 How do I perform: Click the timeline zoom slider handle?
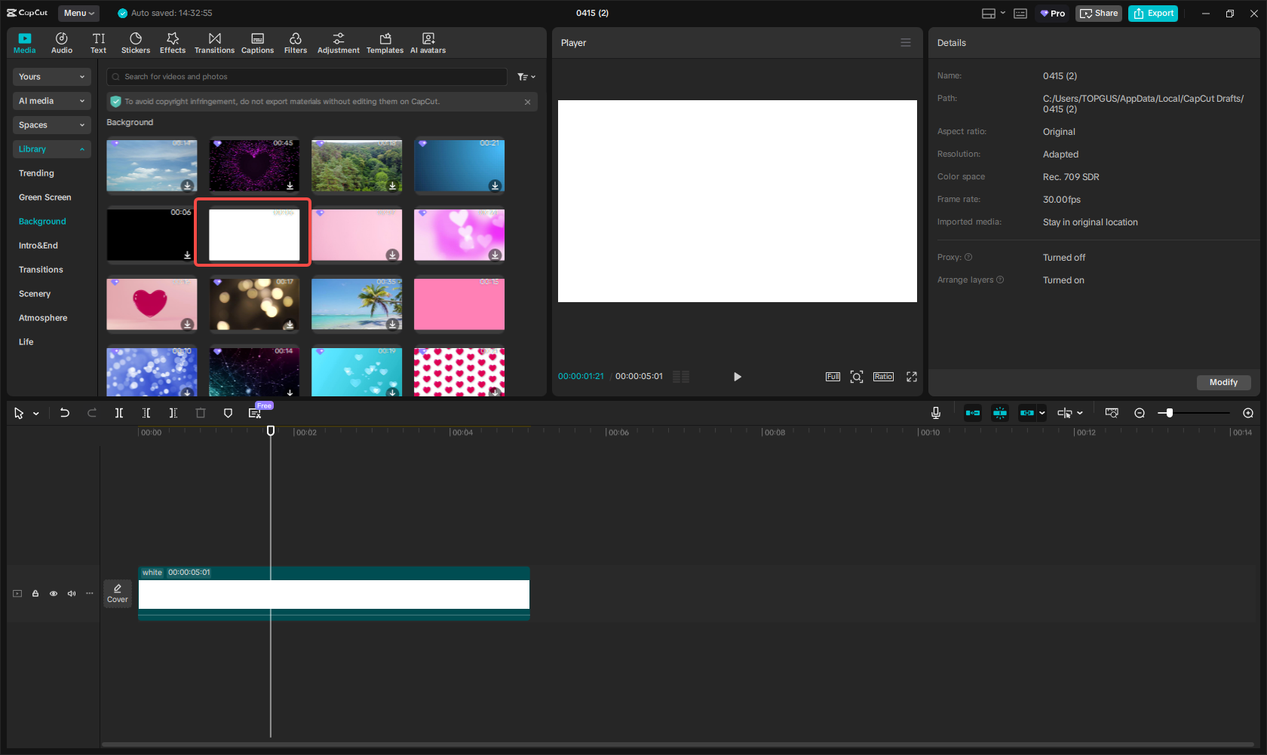(x=1169, y=413)
